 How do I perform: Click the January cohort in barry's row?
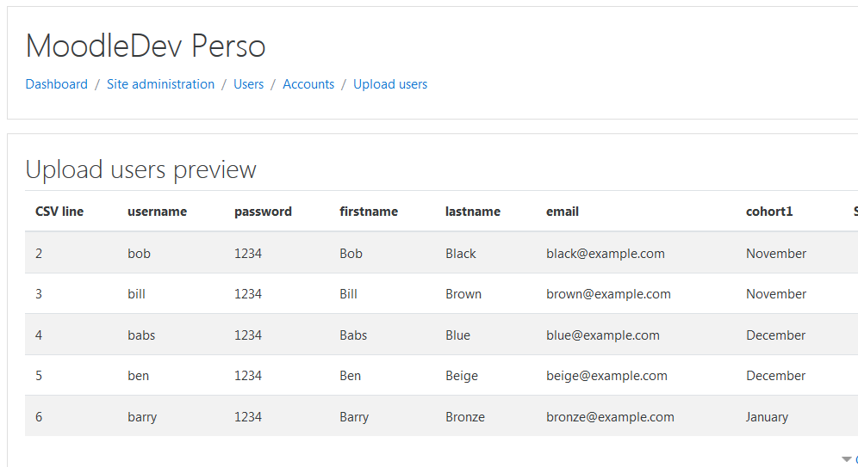click(x=767, y=417)
